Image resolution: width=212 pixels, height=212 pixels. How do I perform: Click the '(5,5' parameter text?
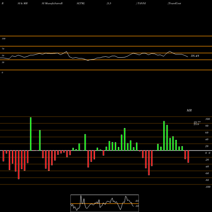109,3
